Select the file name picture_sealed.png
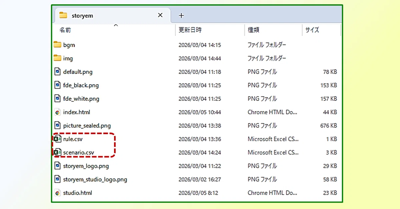 coord(87,126)
